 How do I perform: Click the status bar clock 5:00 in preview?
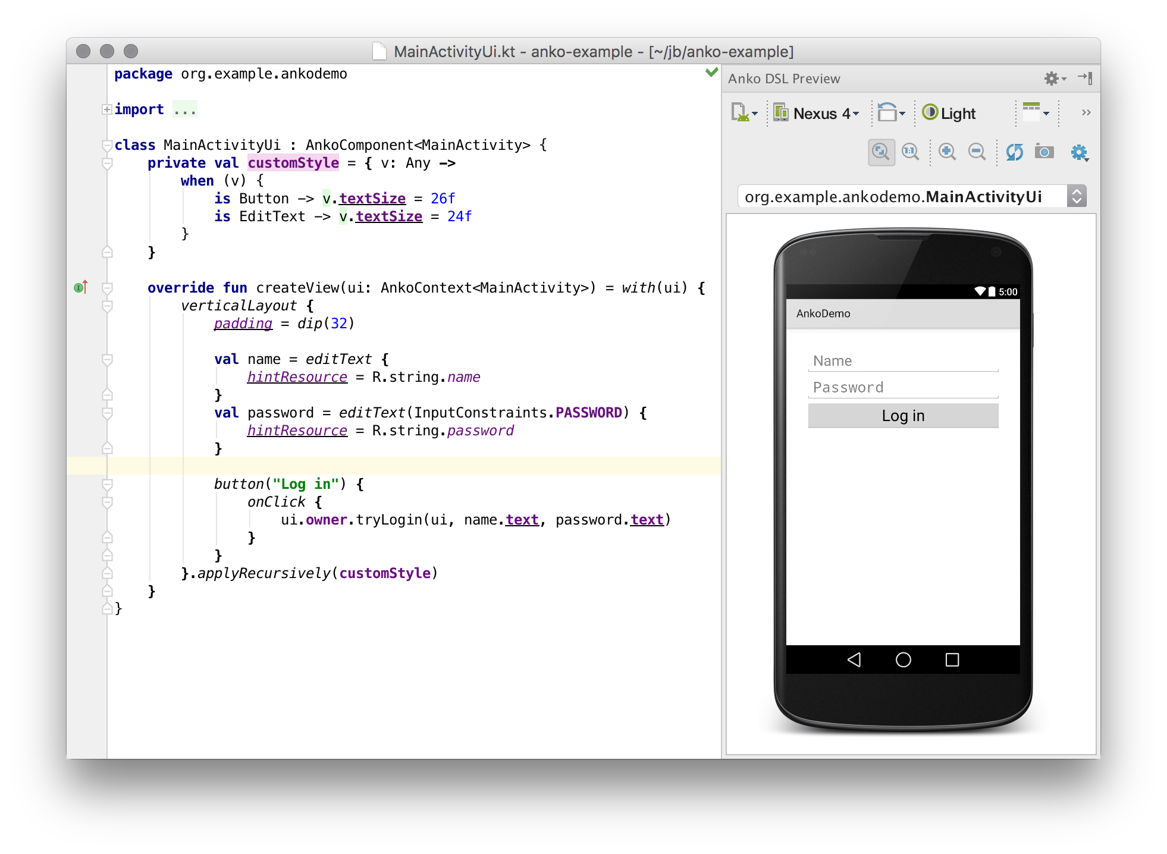1008,292
